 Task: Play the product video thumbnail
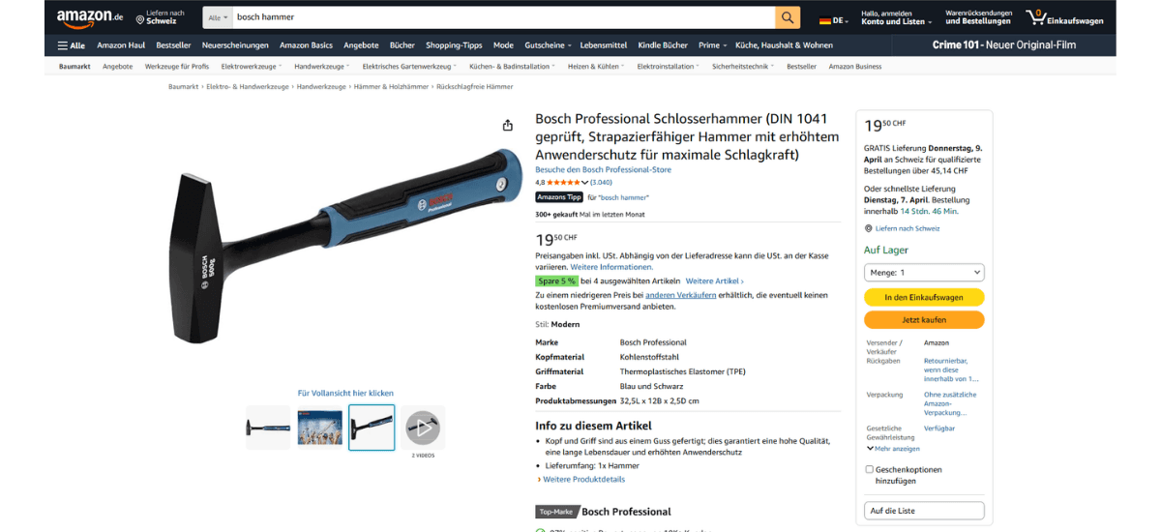[423, 428]
